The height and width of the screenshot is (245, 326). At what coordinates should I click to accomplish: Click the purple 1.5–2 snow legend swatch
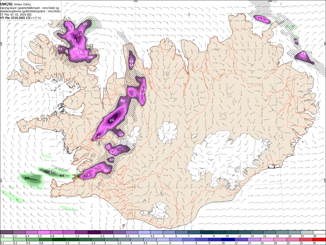point(81,232)
